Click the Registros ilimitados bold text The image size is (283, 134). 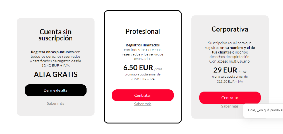point(143,45)
